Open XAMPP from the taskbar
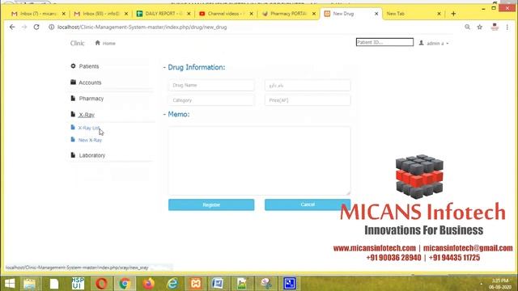The image size is (518, 291). [196, 284]
